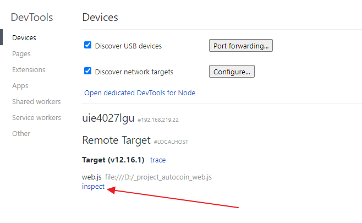The height and width of the screenshot is (223, 362).
Task: Click the Target (v12.16.1) label
Action: tap(113, 160)
